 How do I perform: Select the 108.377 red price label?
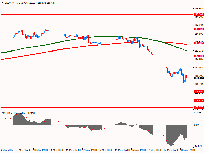(x=199, y=107)
